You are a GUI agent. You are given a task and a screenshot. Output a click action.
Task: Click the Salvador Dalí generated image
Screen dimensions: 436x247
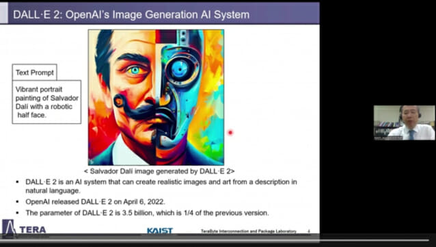pos(156,97)
